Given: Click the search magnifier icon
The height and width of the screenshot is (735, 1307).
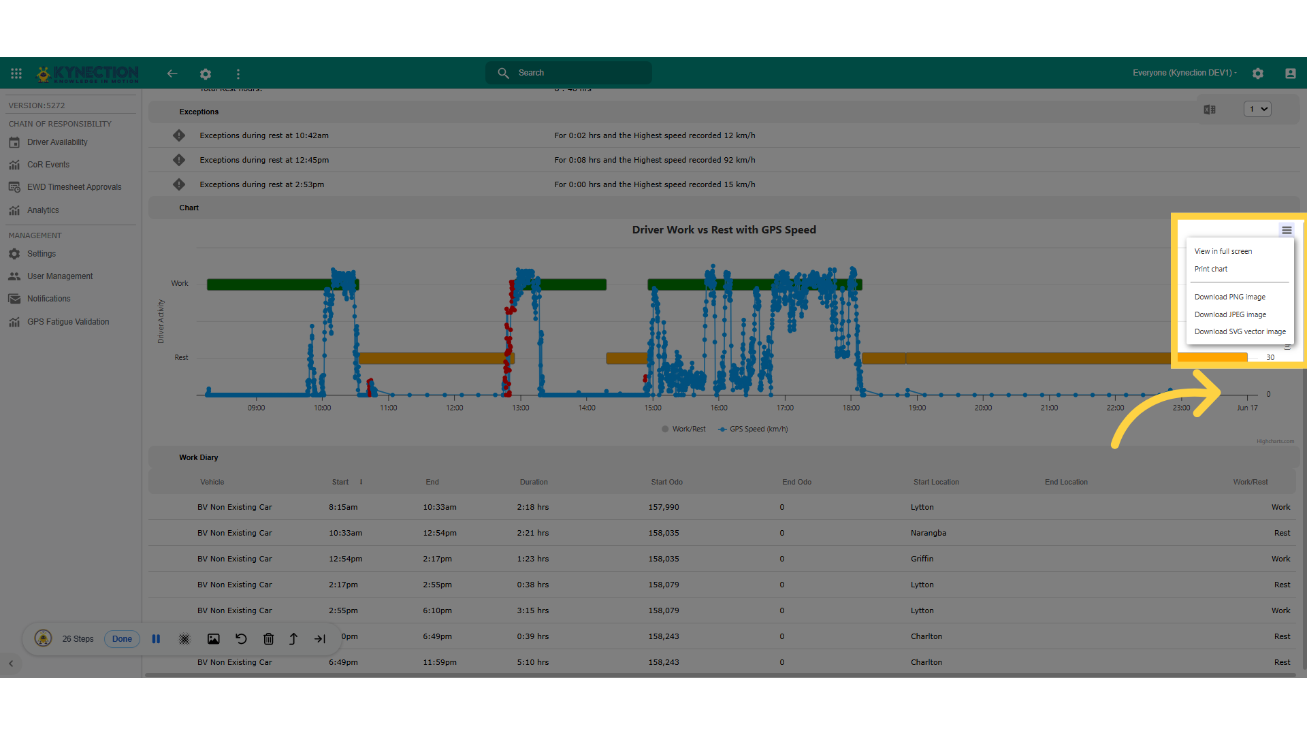Looking at the screenshot, I should pos(503,73).
